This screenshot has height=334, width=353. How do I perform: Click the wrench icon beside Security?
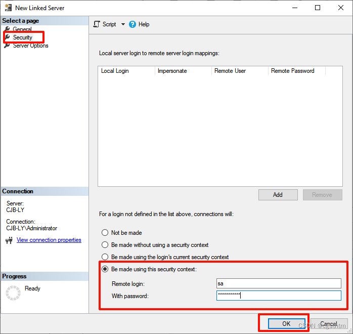pos(8,37)
